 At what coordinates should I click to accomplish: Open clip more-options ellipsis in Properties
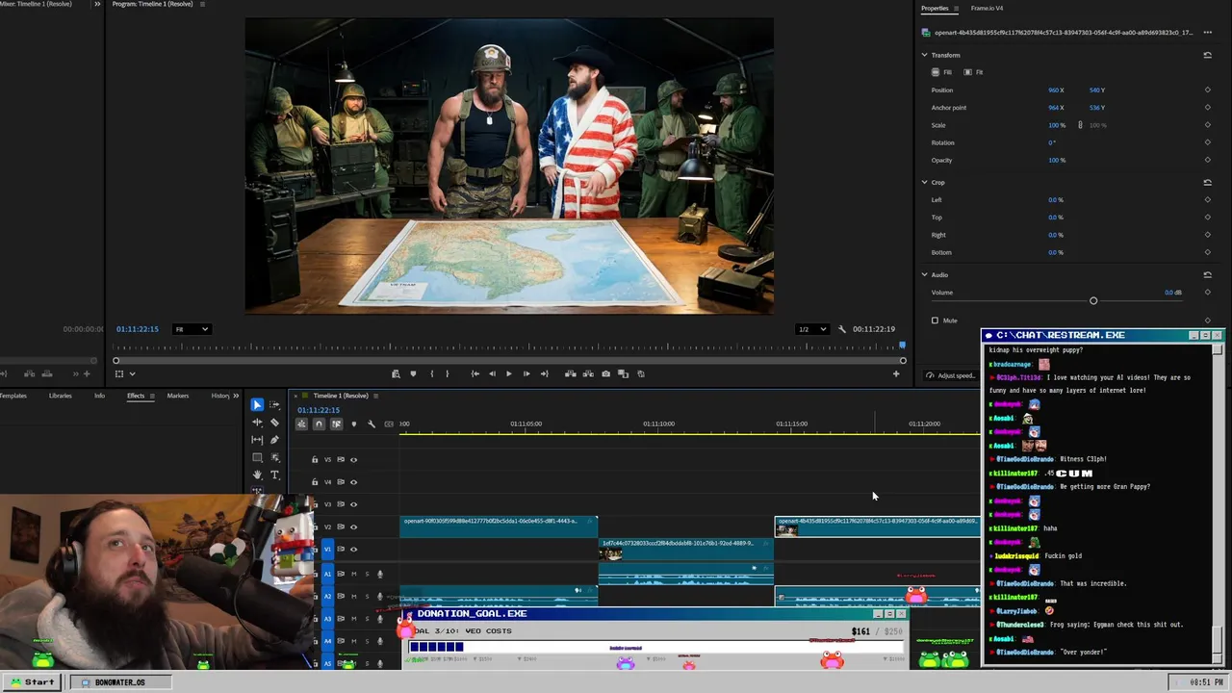pyautogui.click(x=1207, y=32)
